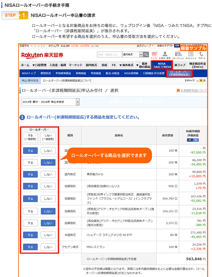Switch to ロールオーバー(非課税期間延長)について tab

click(67, 80)
